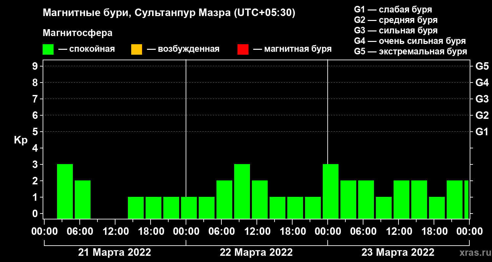Click the '18:00' time label under 23 March

(x=434, y=232)
